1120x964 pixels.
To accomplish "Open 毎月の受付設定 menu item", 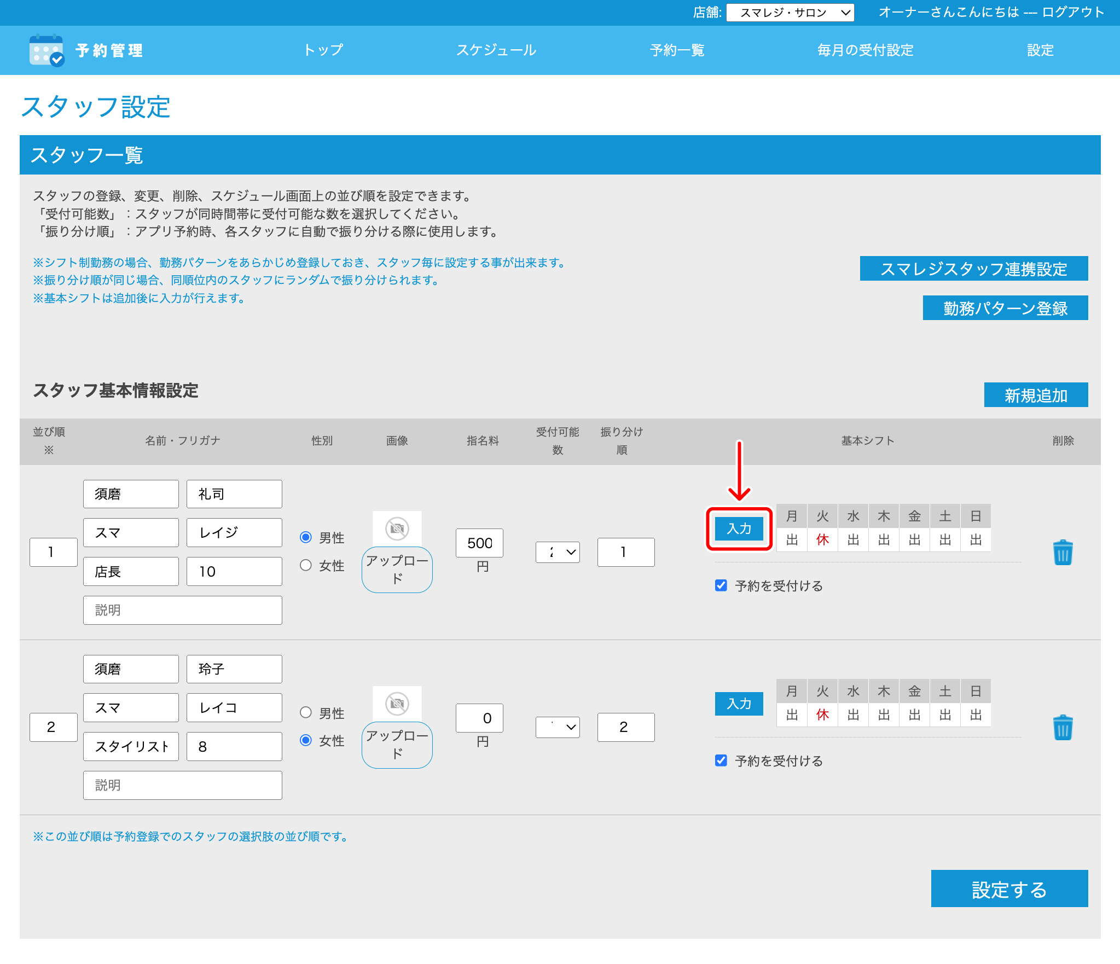I will (865, 50).
